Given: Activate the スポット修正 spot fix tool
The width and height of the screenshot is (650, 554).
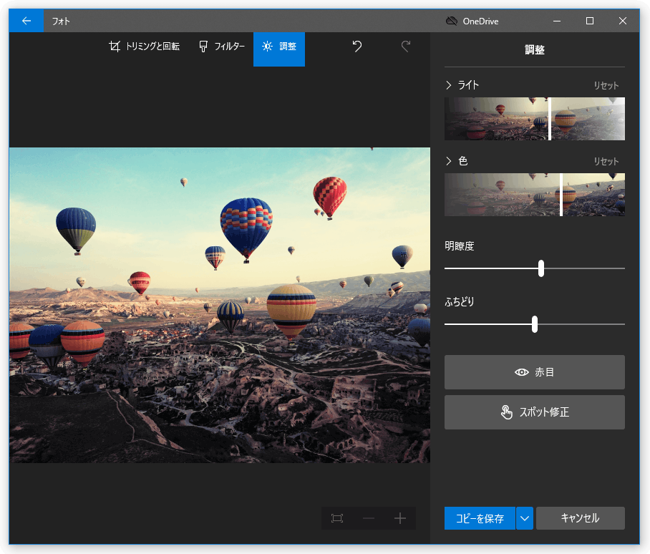Looking at the screenshot, I should 534,412.
